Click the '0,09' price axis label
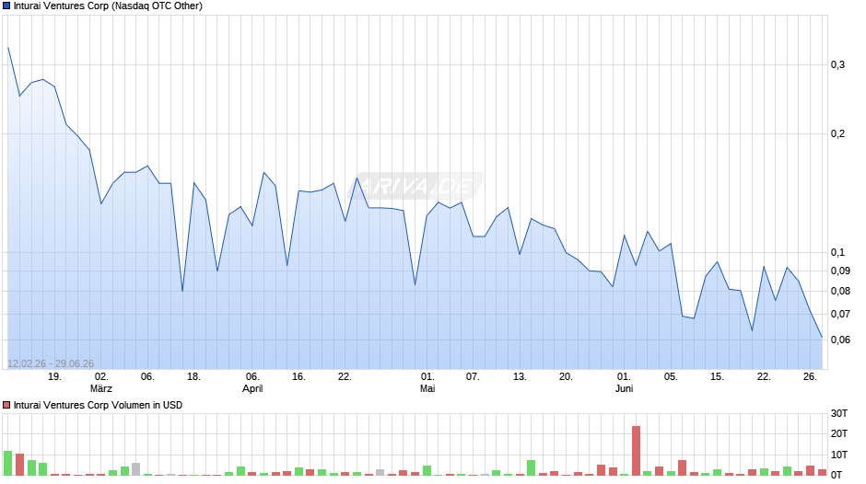The height and width of the screenshot is (484, 866). point(840,271)
